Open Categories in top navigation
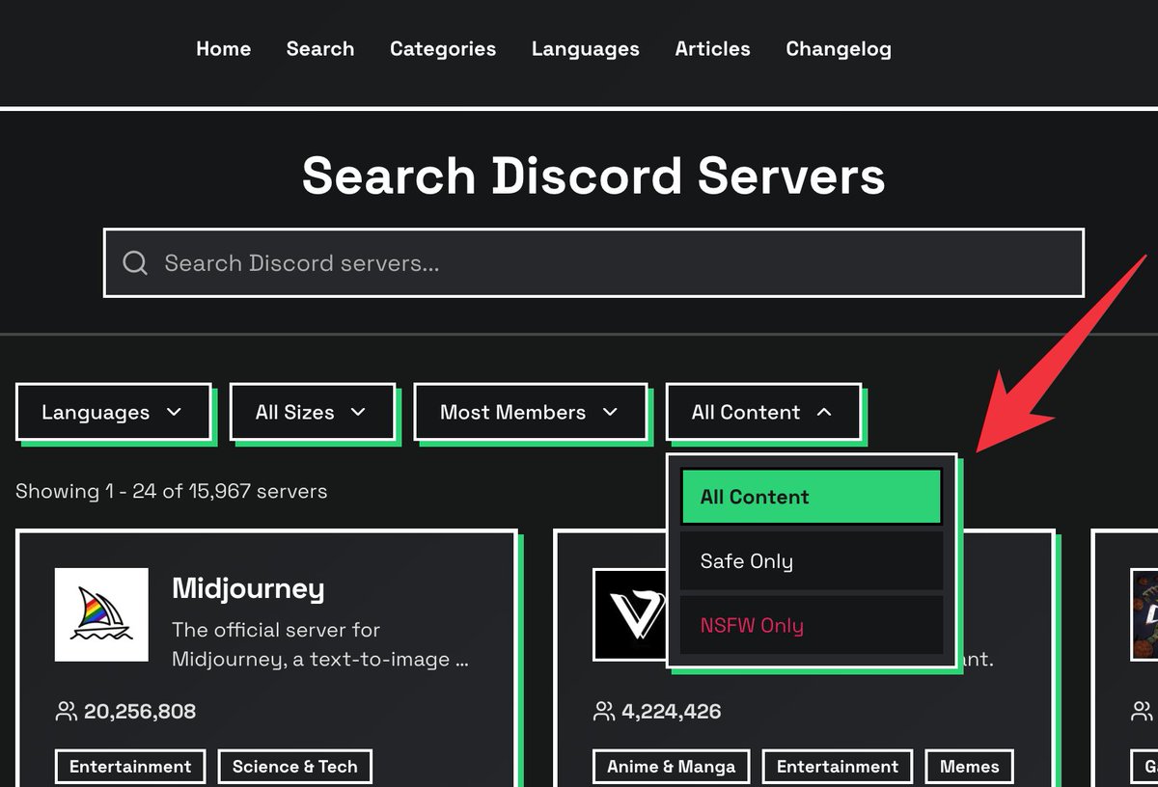Image resolution: width=1158 pixels, height=787 pixels. click(443, 49)
